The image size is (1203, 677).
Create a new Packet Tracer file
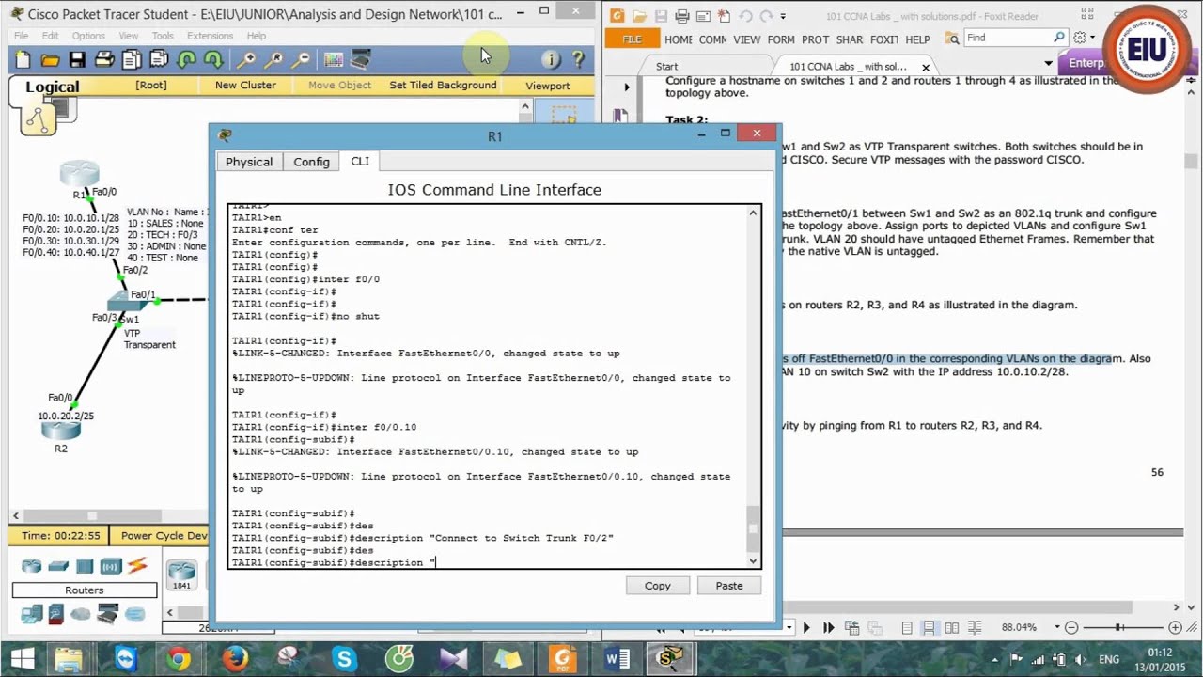[x=23, y=60]
